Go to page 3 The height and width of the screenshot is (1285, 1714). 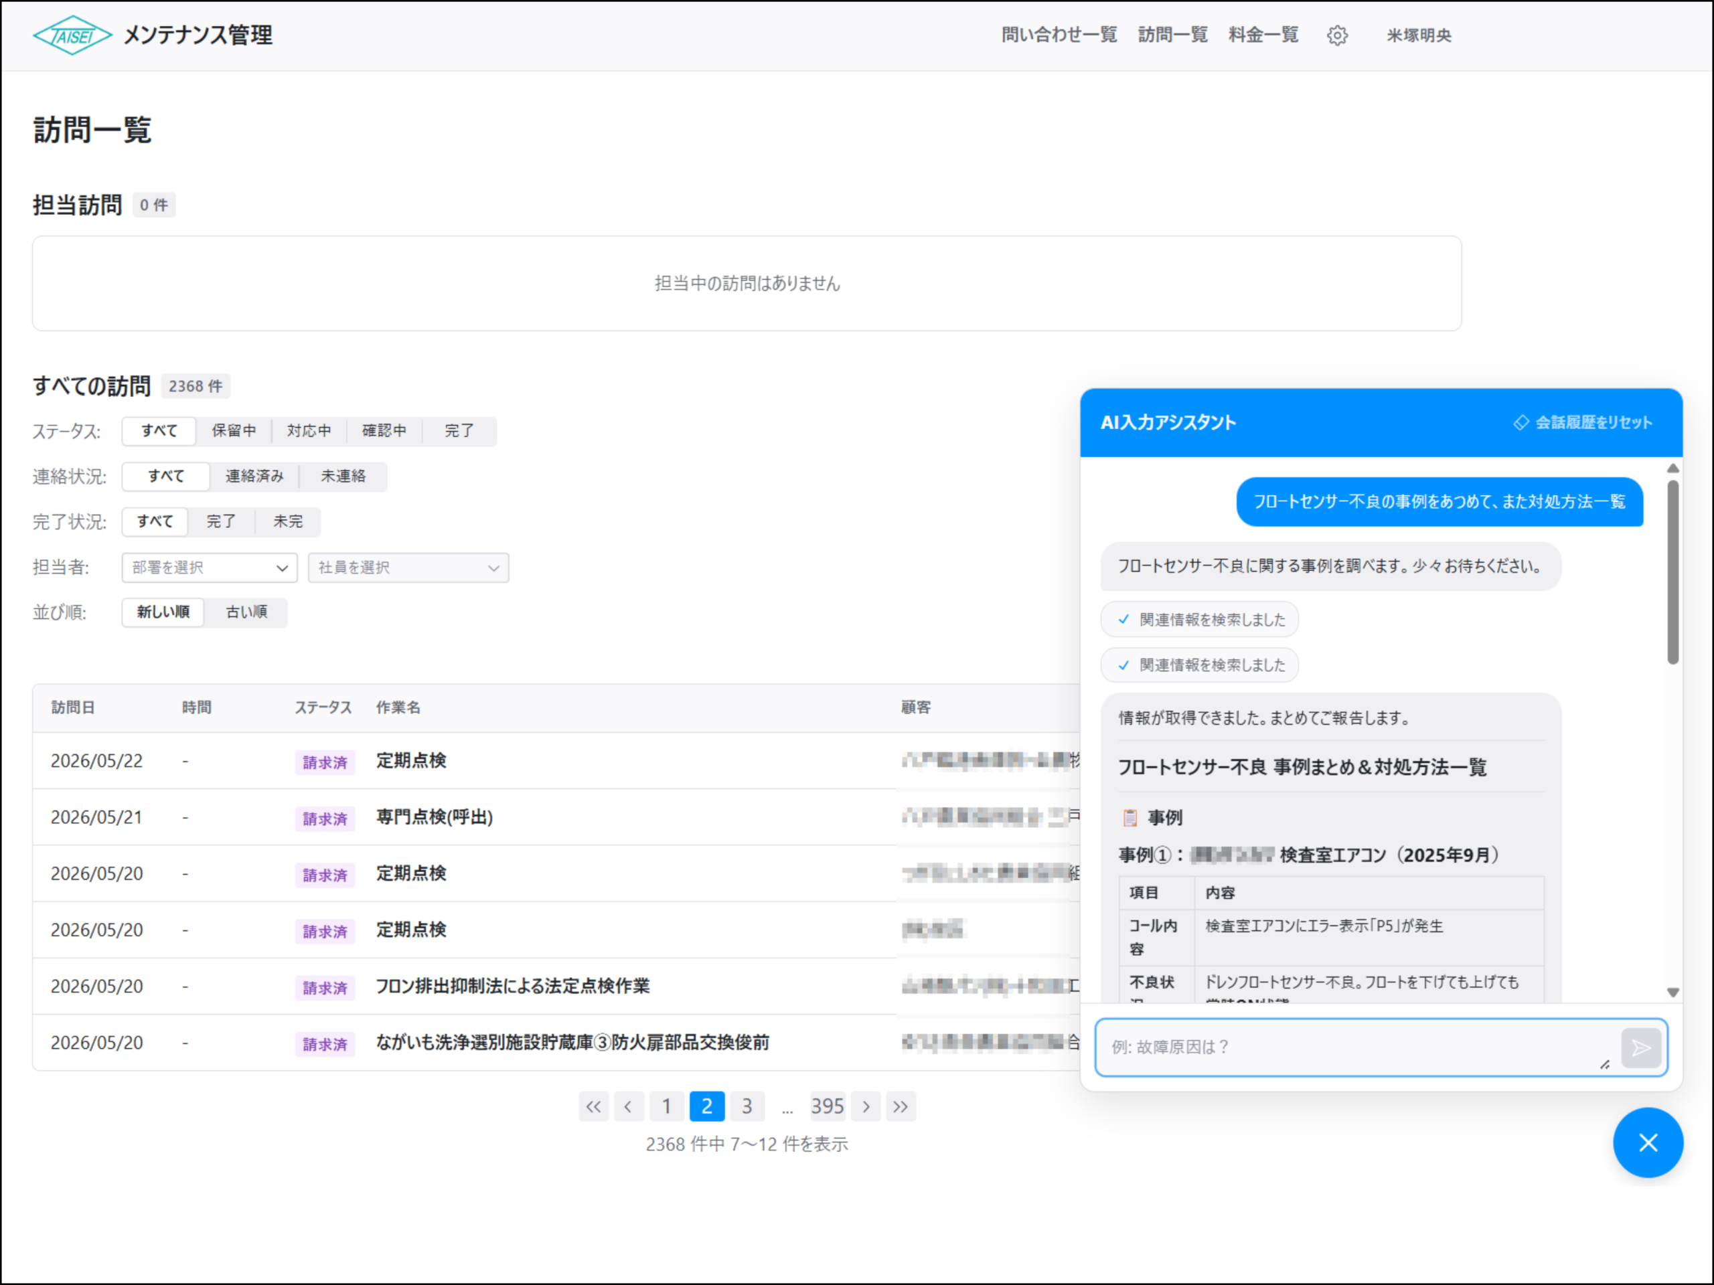tap(747, 1106)
